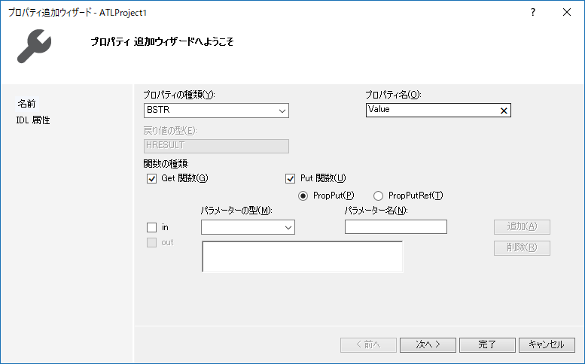Click the 次へ > button

click(428, 345)
